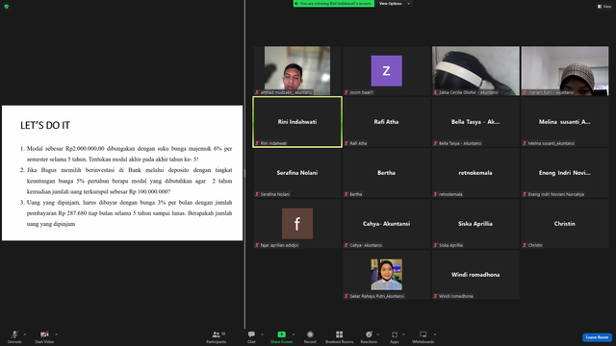The height and width of the screenshot is (346, 616).
Task: Open the Apps panel
Action: tap(395, 336)
